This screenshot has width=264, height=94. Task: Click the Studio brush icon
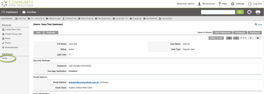[x=3, y=43]
